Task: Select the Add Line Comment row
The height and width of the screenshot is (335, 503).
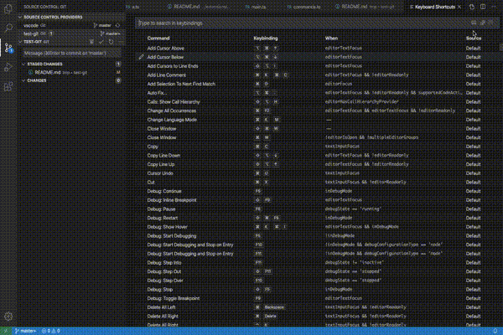Action: tap(318, 75)
